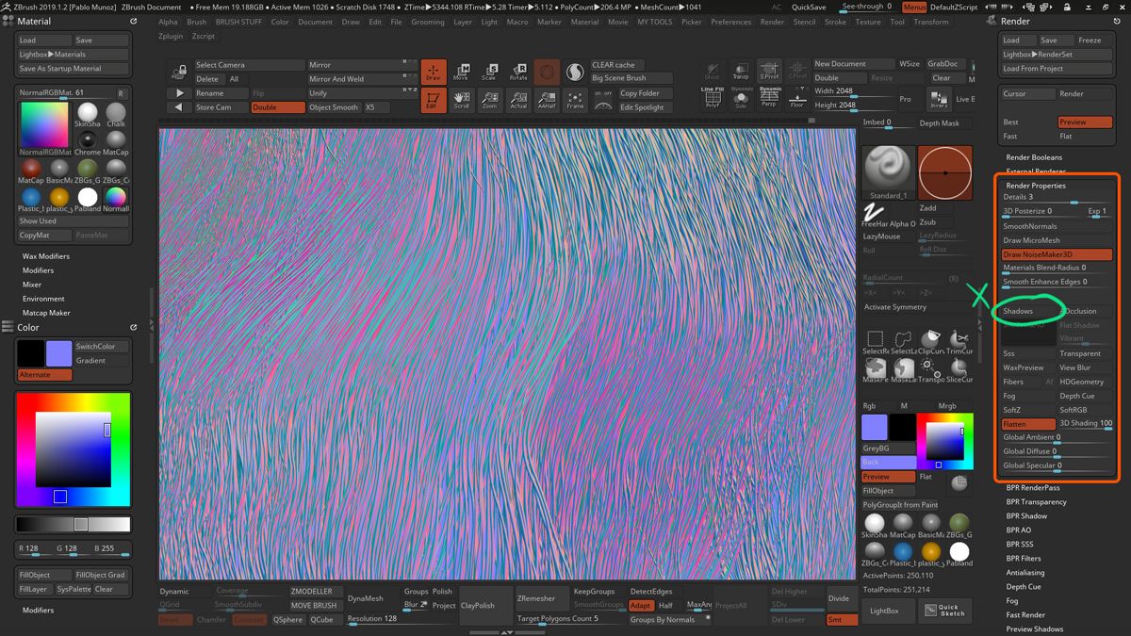The width and height of the screenshot is (1131, 636).
Task: Expand BPR Transparency section
Action: 1036,502
